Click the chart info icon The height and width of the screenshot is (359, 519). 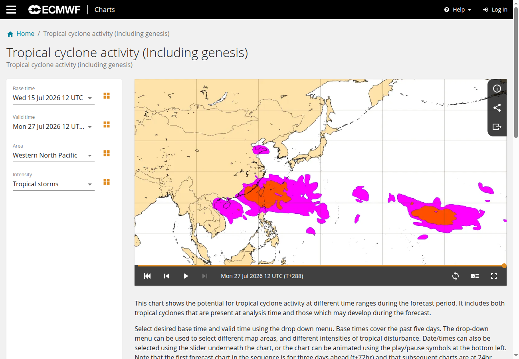[497, 89]
